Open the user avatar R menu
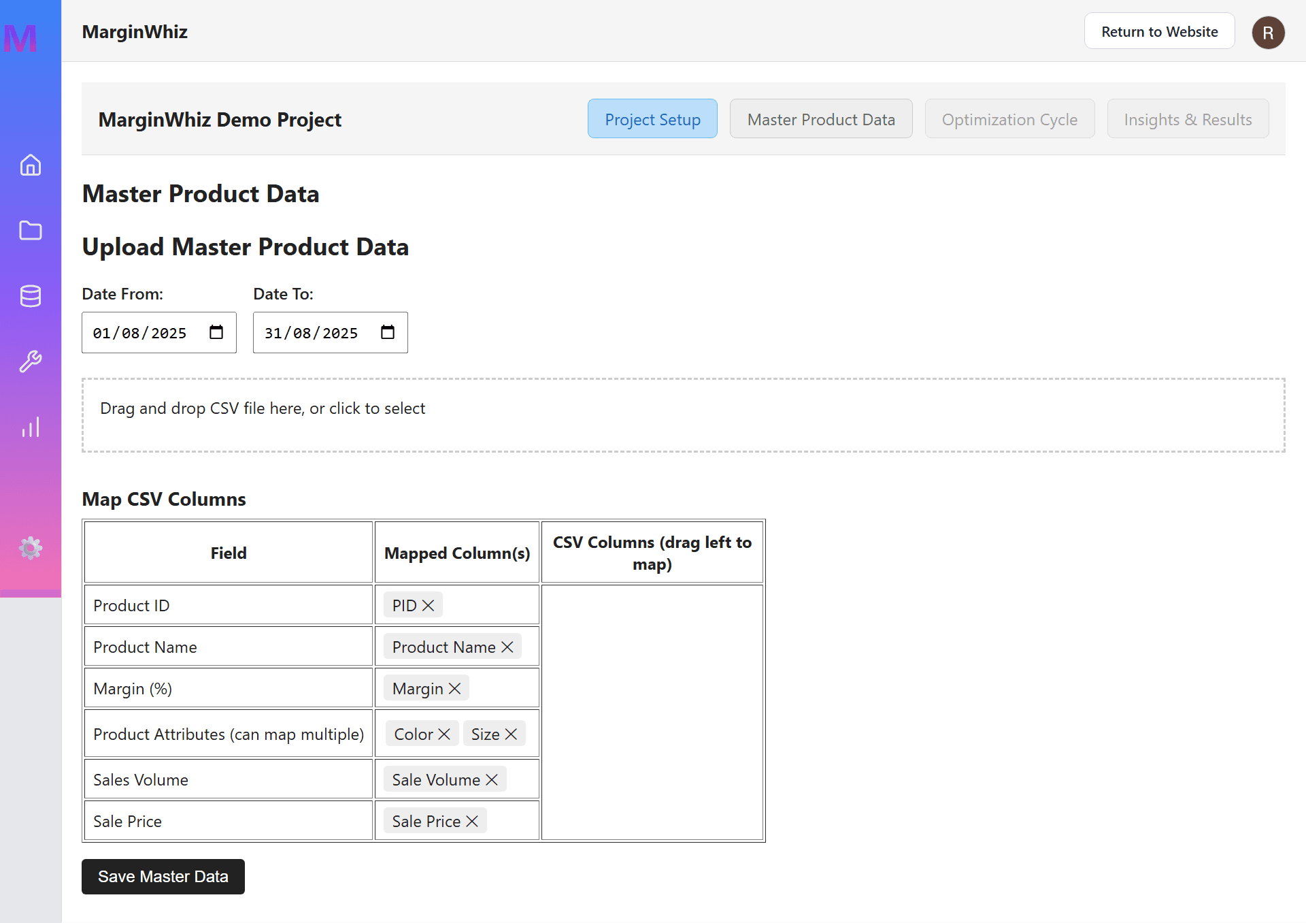The image size is (1306, 923). 1268,33
